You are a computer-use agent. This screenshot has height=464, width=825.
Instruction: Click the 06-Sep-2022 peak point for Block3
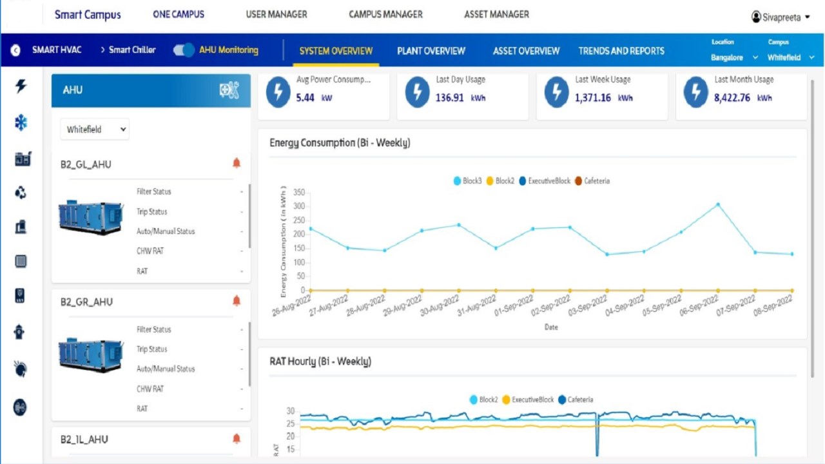(718, 204)
